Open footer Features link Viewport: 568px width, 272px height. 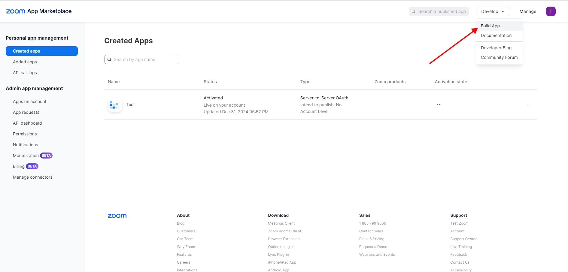coord(184,255)
